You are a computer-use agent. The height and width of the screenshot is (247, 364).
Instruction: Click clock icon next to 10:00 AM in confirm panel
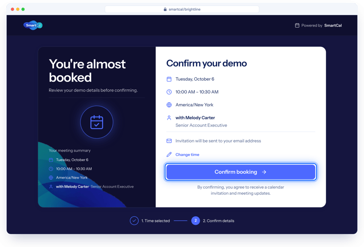169,92
